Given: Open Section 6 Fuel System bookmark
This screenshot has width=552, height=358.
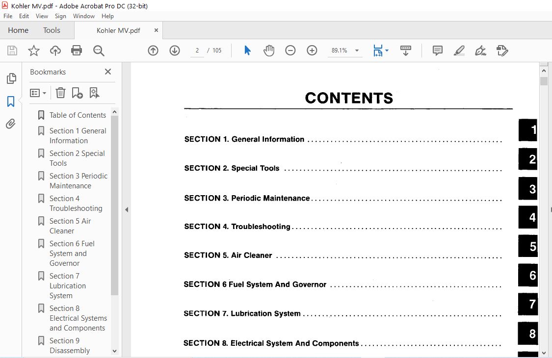Looking at the screenshot, I should point(72,253).
